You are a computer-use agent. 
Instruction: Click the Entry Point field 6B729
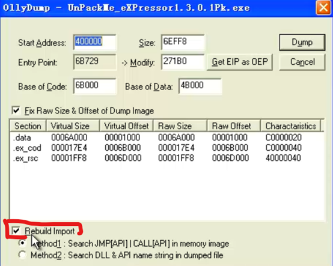click(x=95, y=62)
